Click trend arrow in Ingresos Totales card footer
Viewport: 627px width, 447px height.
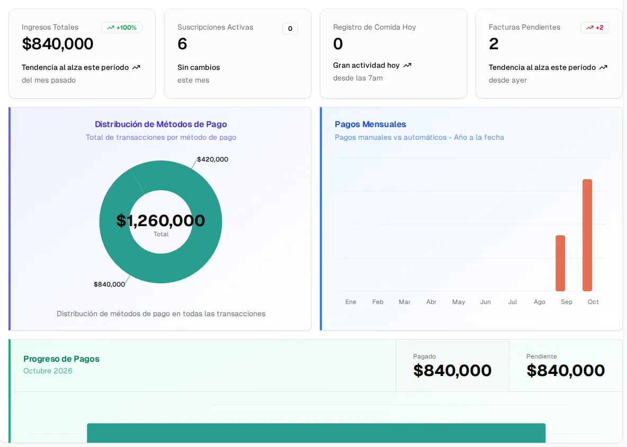(x=136, y=67)
